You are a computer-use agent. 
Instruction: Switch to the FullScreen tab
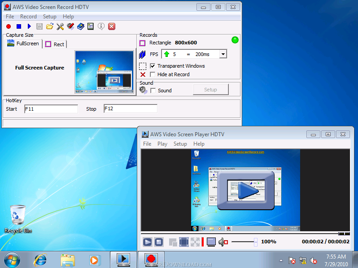coord(23,43)
